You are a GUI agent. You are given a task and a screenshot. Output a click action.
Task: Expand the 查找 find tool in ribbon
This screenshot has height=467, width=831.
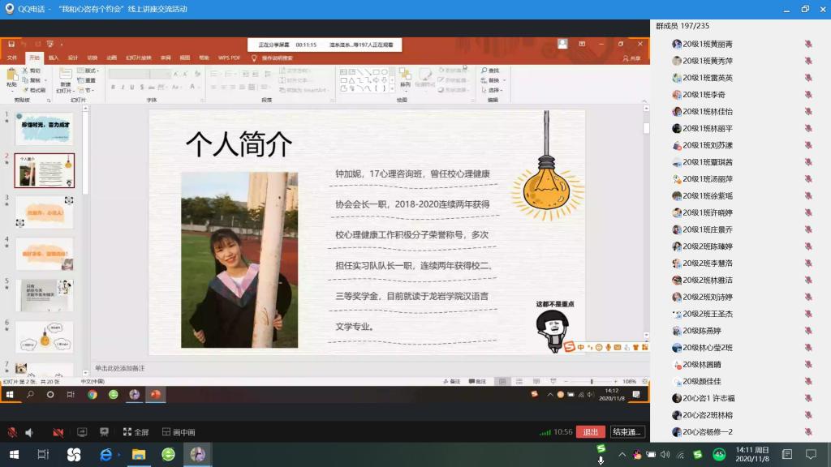tap(491, 71)
